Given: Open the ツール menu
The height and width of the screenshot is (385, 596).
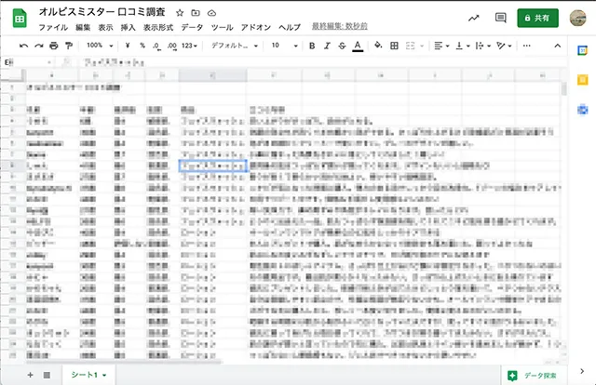Looking at the screenshot, I should click(x=222, y=27).
